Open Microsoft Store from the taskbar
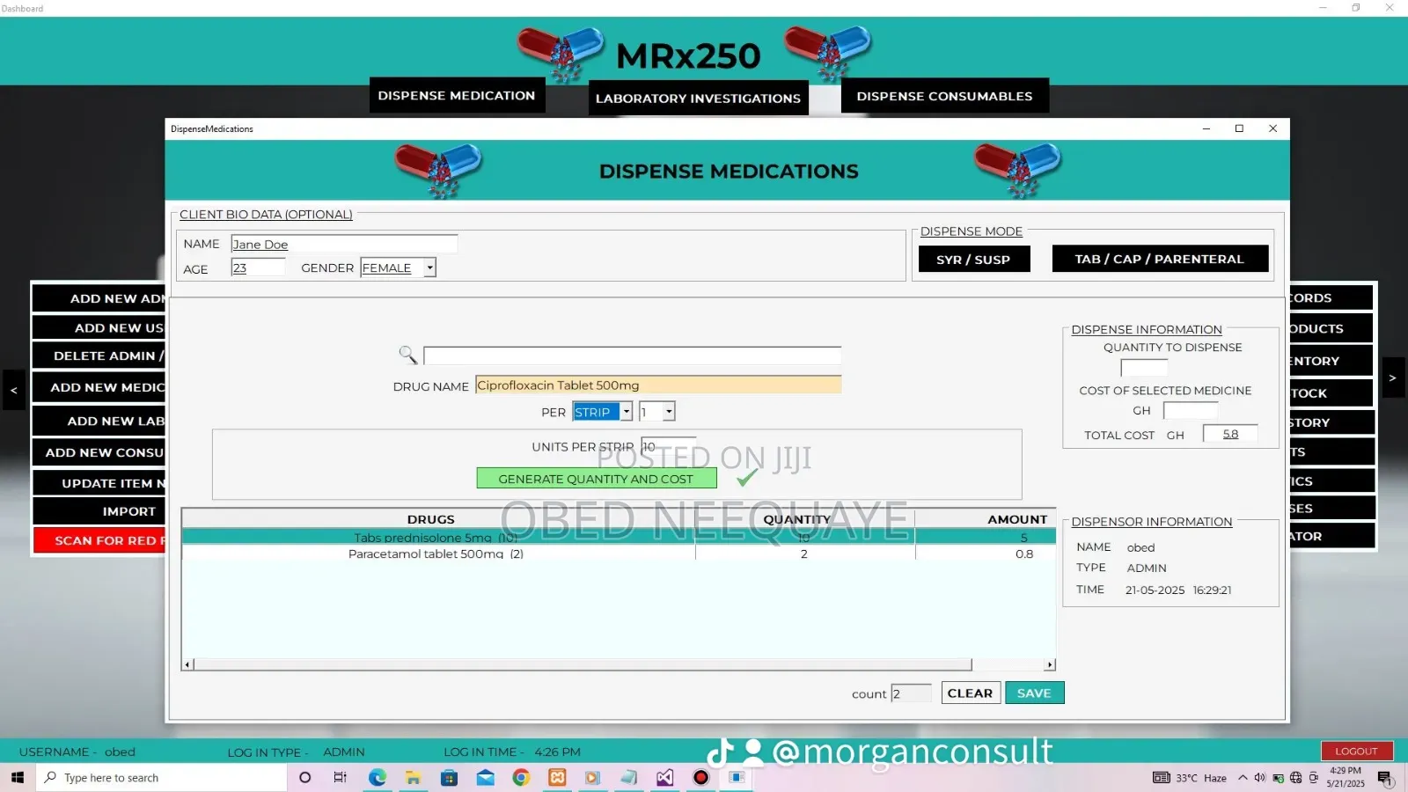This screenshot has height=792, width=1408. [449, 777]
